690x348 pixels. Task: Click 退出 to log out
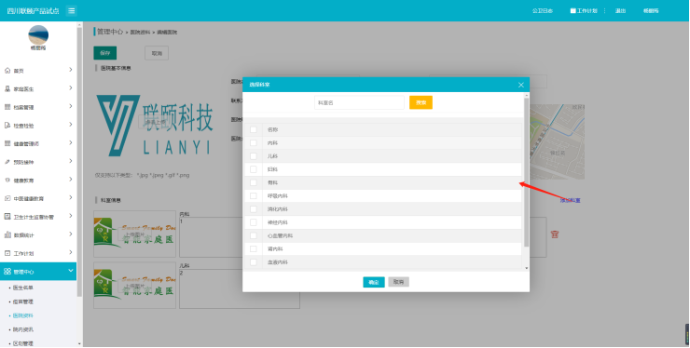[620, 10]
